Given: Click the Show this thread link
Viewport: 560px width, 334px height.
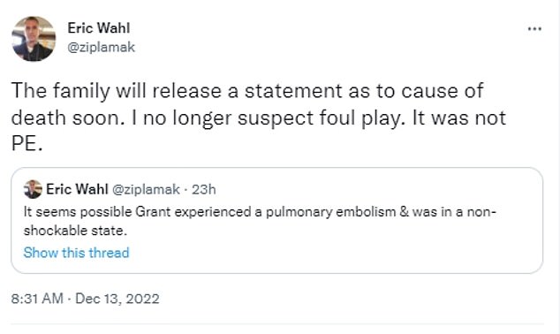Looking at the screenshot, I should click(77, 253).
